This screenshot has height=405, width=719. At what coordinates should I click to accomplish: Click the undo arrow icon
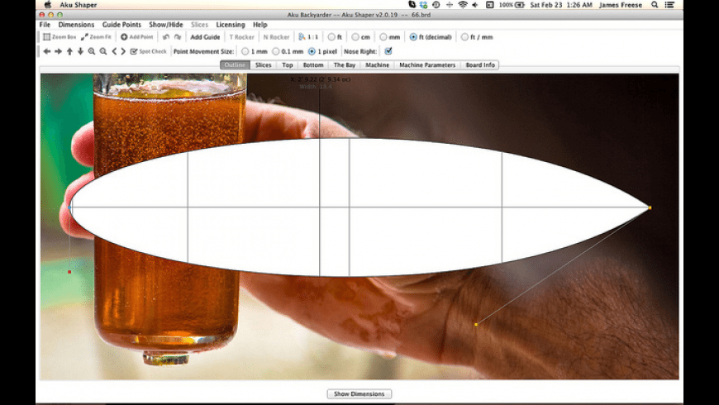point(166,37)
